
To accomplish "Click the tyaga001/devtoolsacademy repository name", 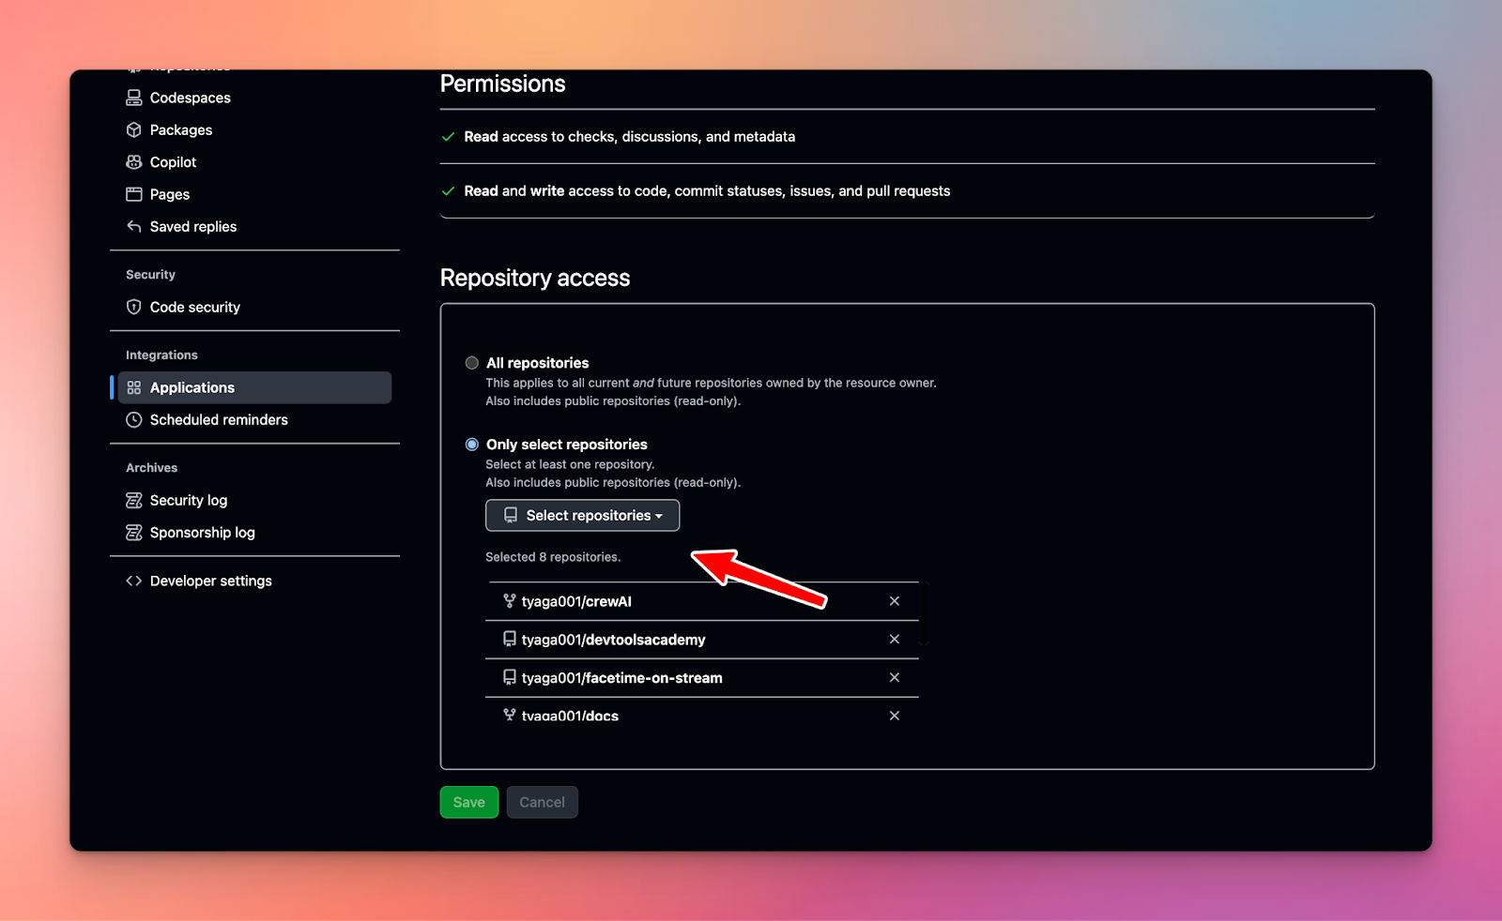I will point(614,640).
